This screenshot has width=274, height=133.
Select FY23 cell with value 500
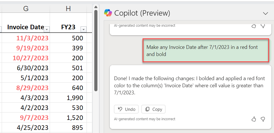click(68, 38)
